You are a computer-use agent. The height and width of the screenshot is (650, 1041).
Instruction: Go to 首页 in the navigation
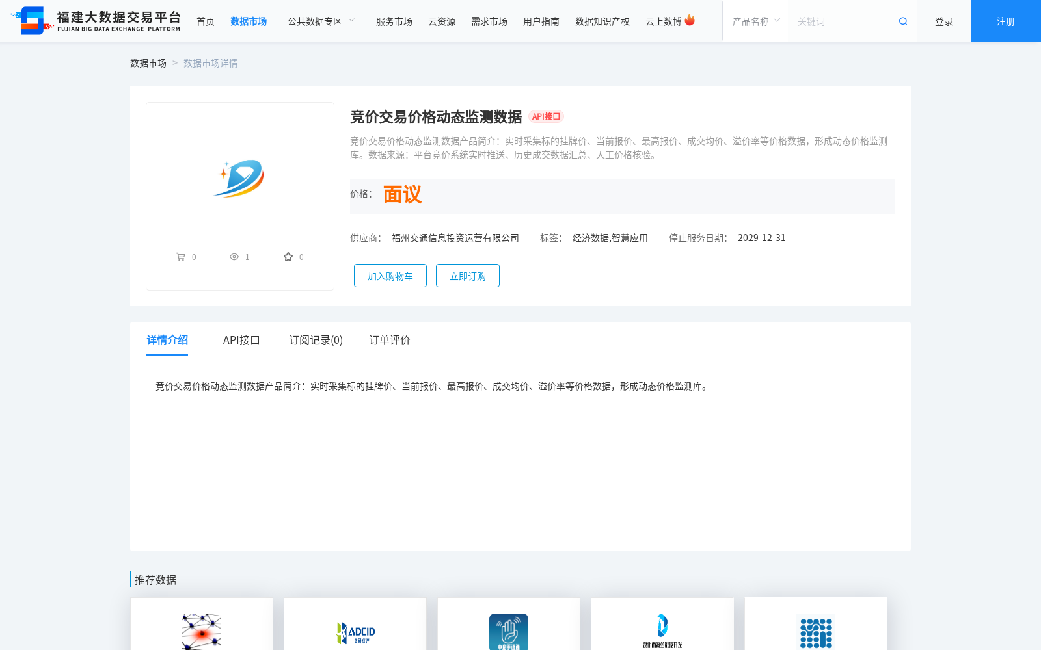point(206,21)
